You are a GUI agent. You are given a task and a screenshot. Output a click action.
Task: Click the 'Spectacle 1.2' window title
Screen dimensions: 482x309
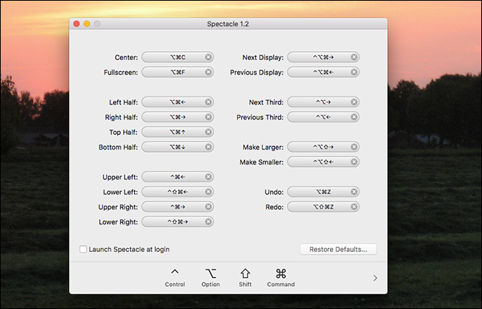(228, 24)
